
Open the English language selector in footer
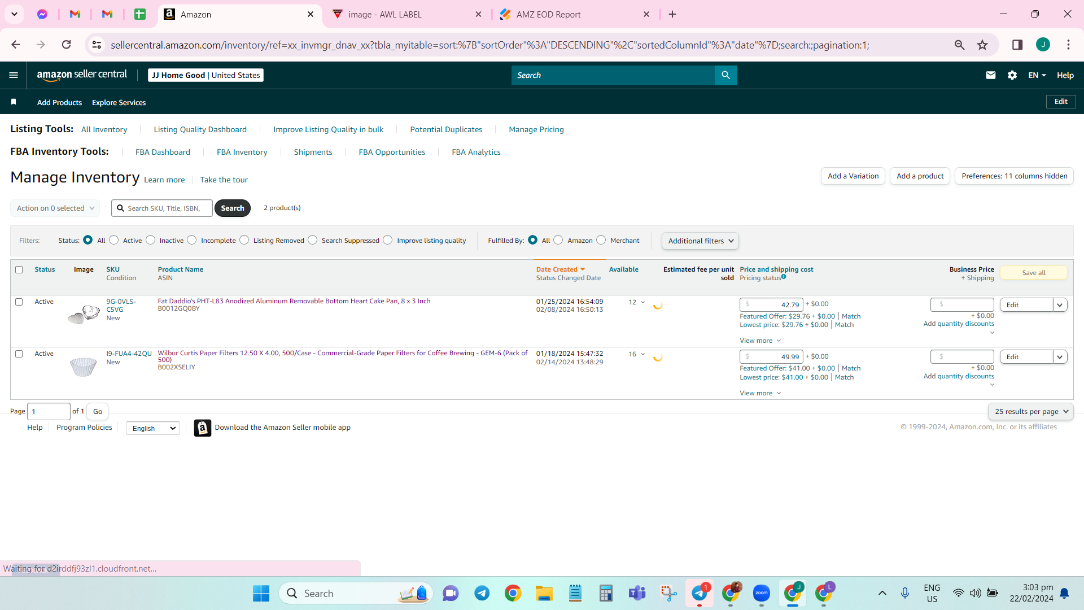153,428
